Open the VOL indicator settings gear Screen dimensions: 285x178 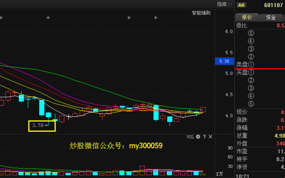pos(198,137)
